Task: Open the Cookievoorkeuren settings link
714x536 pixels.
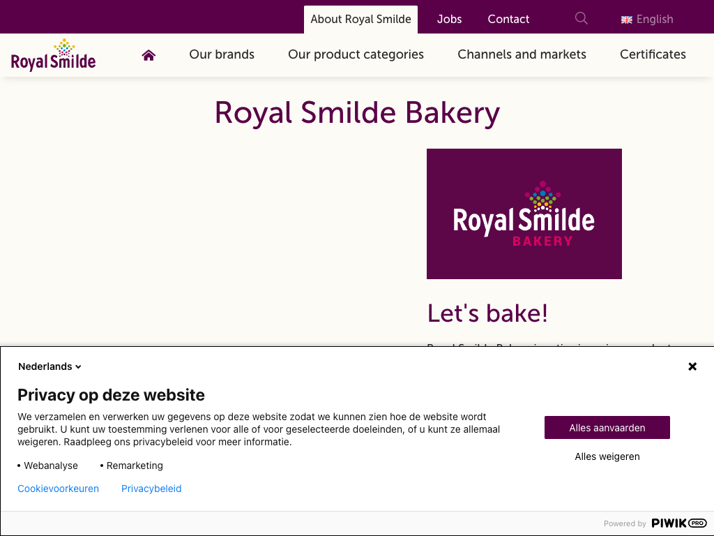Action: (58, 489)
